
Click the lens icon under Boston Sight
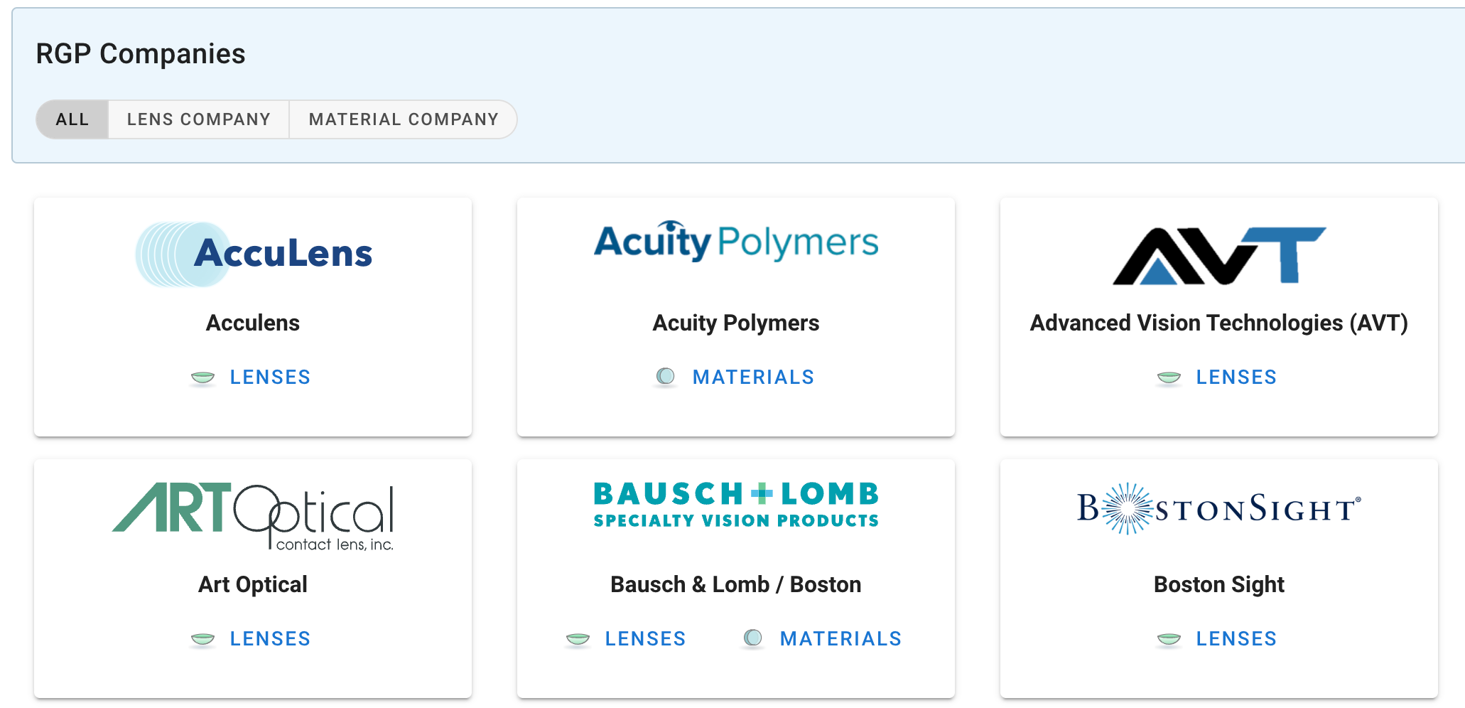point(1169,638)
